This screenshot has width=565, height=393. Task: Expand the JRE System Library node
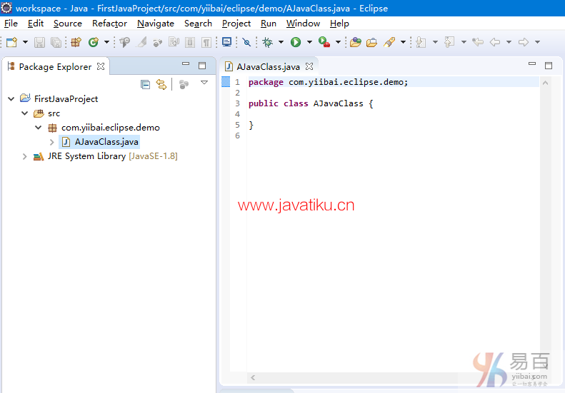click(24, 156)
